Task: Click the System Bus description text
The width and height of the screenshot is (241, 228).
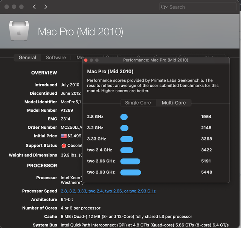Action: (x=145, y=225)
